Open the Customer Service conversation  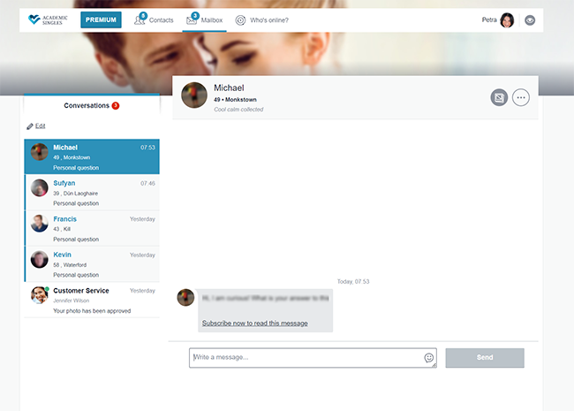(92, 300)
